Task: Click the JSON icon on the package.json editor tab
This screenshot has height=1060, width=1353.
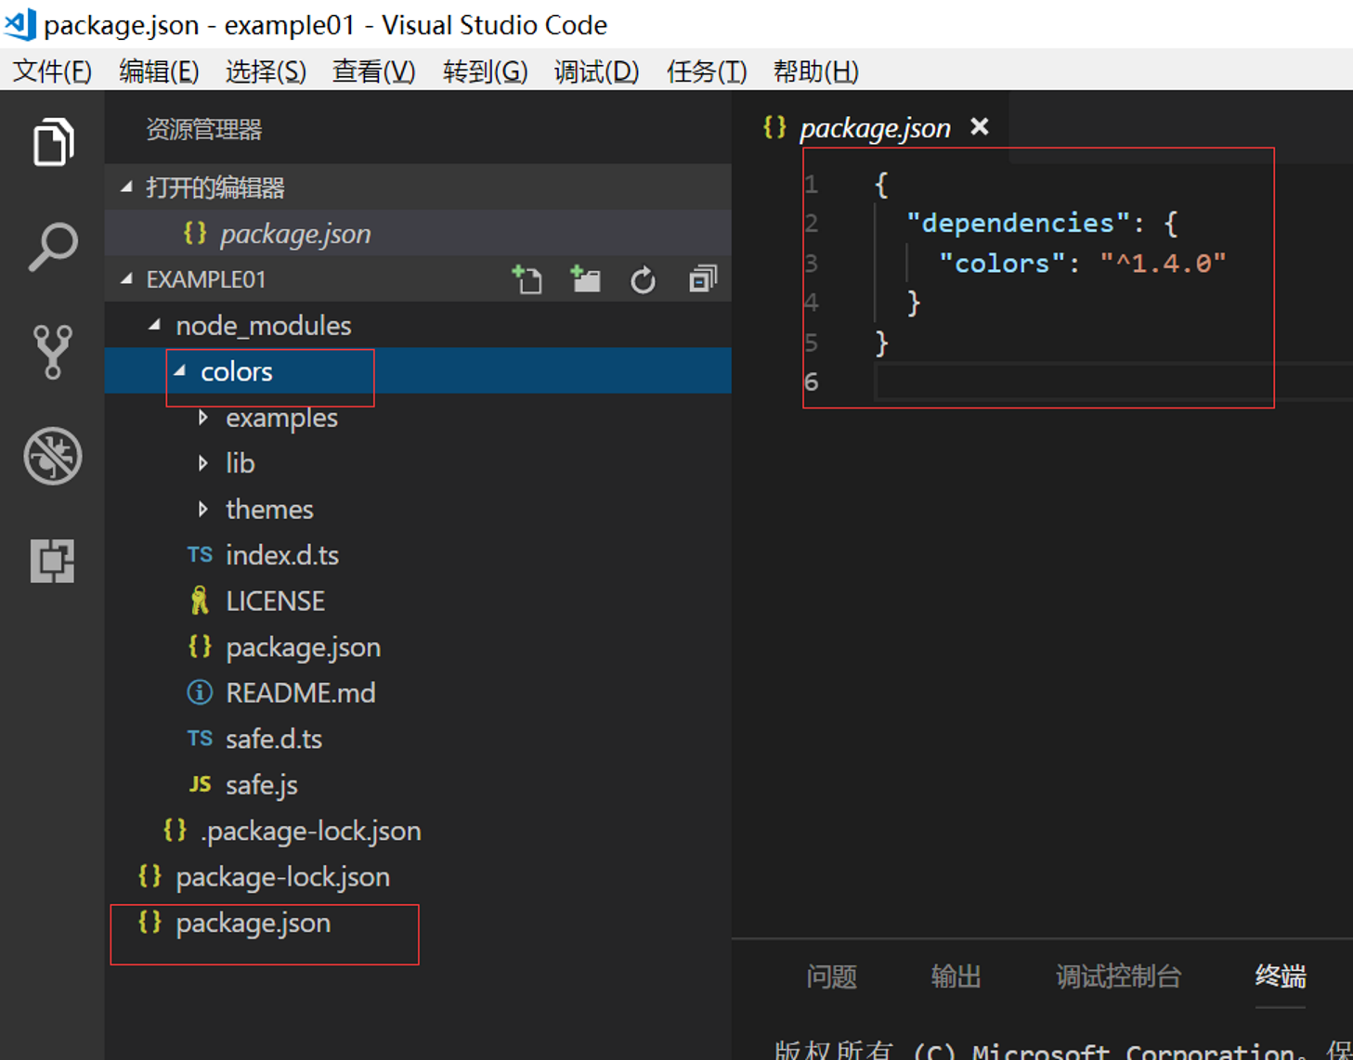Action: (774, 127)
